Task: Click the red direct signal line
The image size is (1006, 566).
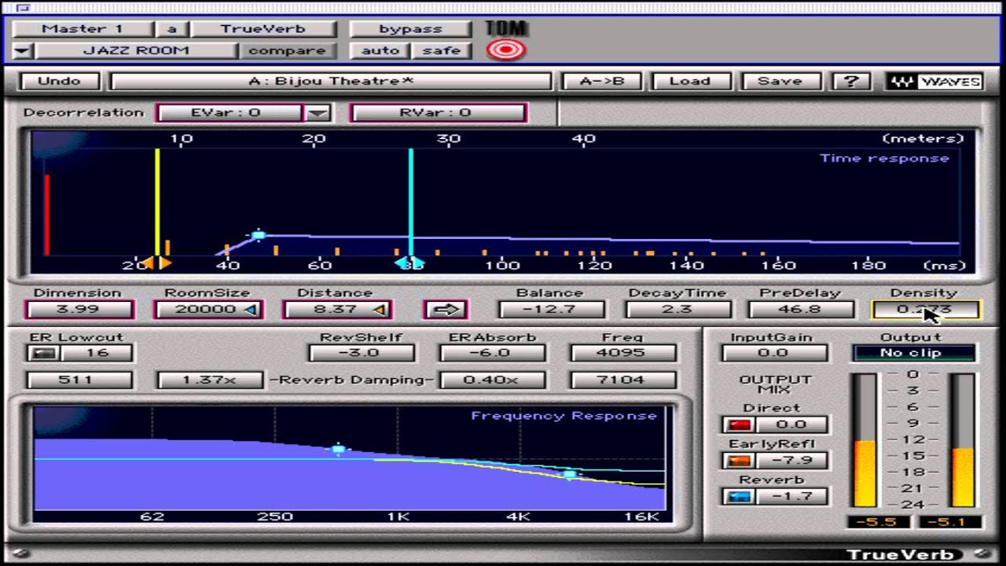Action: click(47, 215)
